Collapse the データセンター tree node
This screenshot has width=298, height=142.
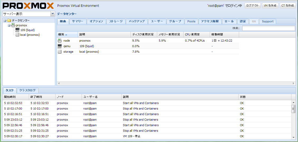coord(5,21)
